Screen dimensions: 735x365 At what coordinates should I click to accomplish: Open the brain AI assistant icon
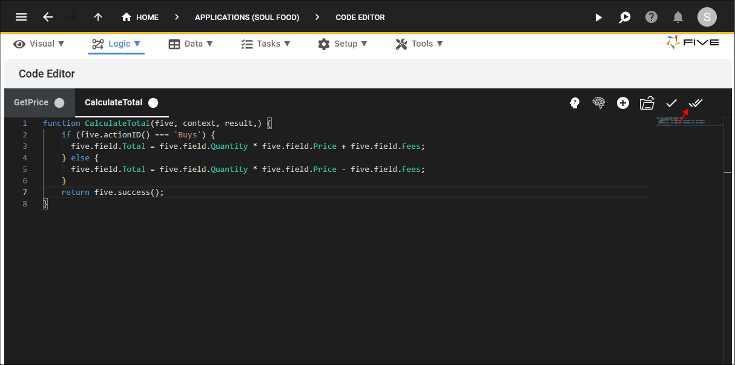click(599, 103)
